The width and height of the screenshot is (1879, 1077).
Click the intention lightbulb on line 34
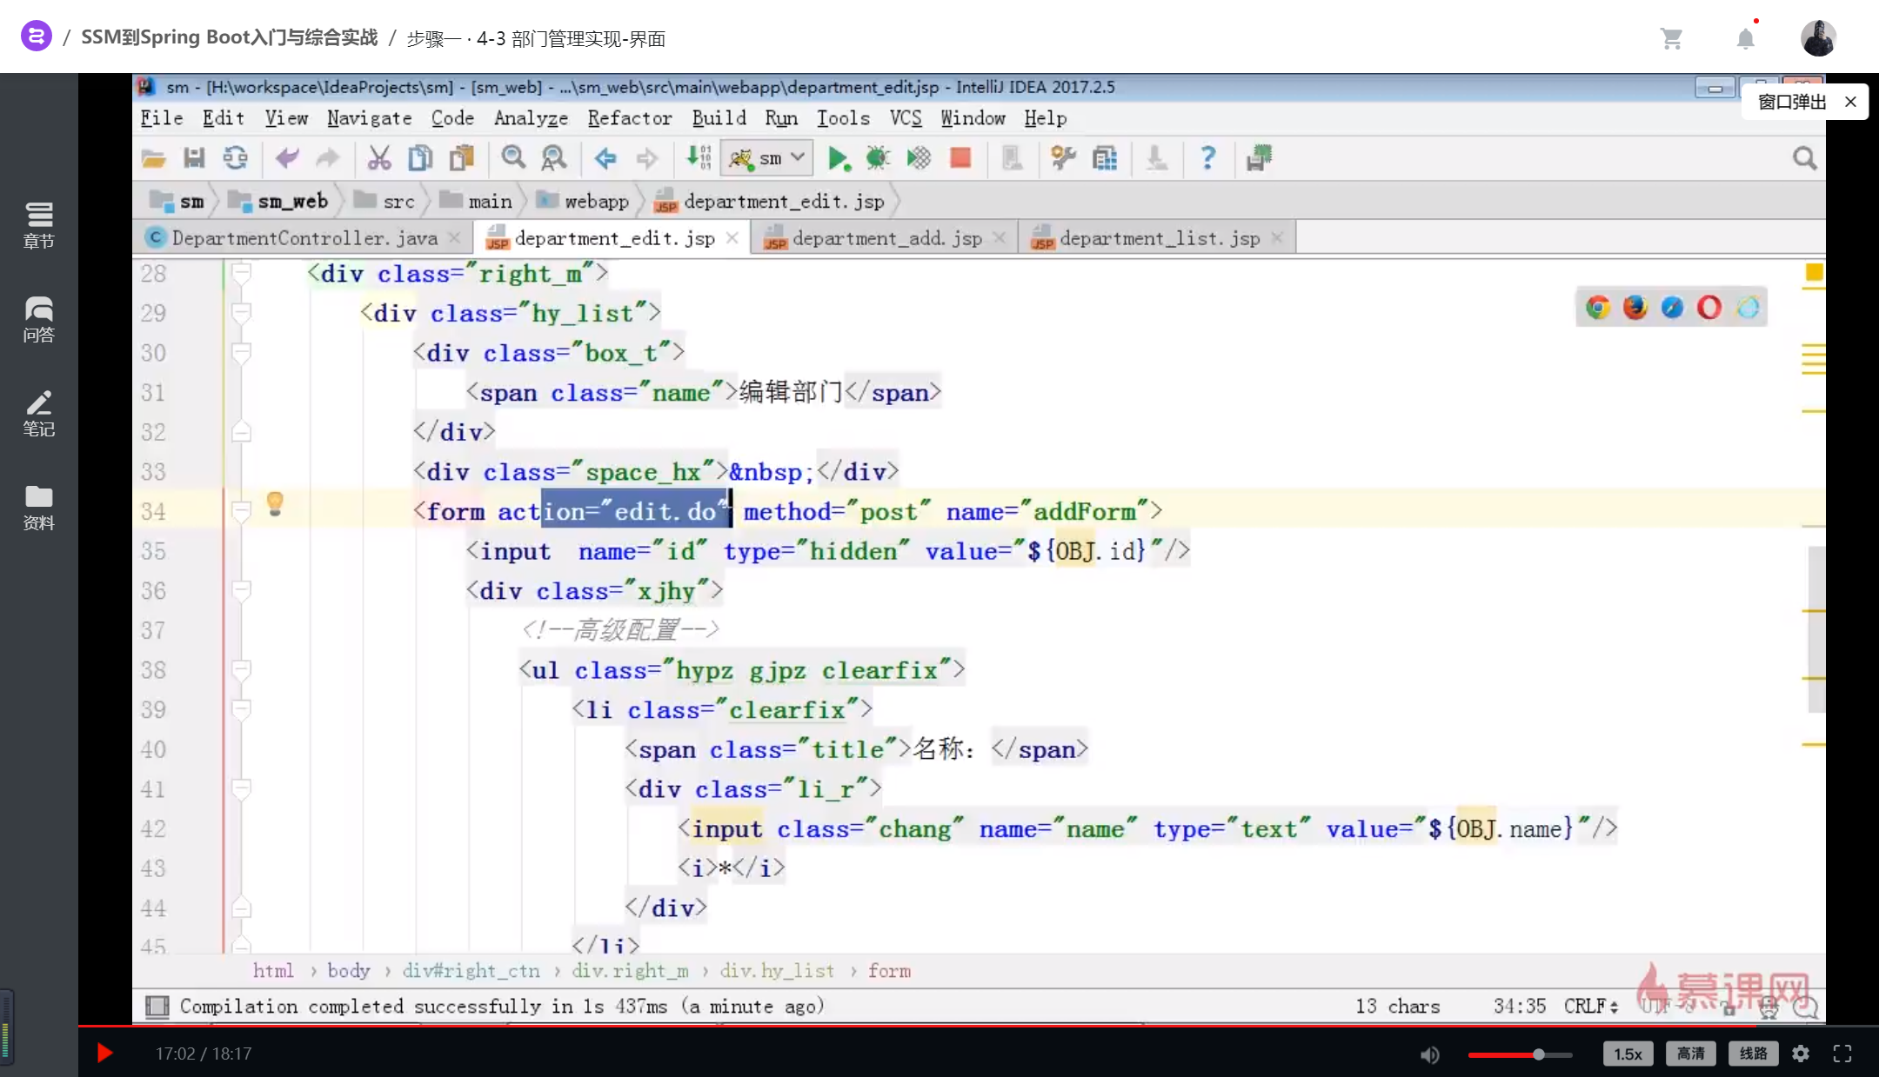275,504
